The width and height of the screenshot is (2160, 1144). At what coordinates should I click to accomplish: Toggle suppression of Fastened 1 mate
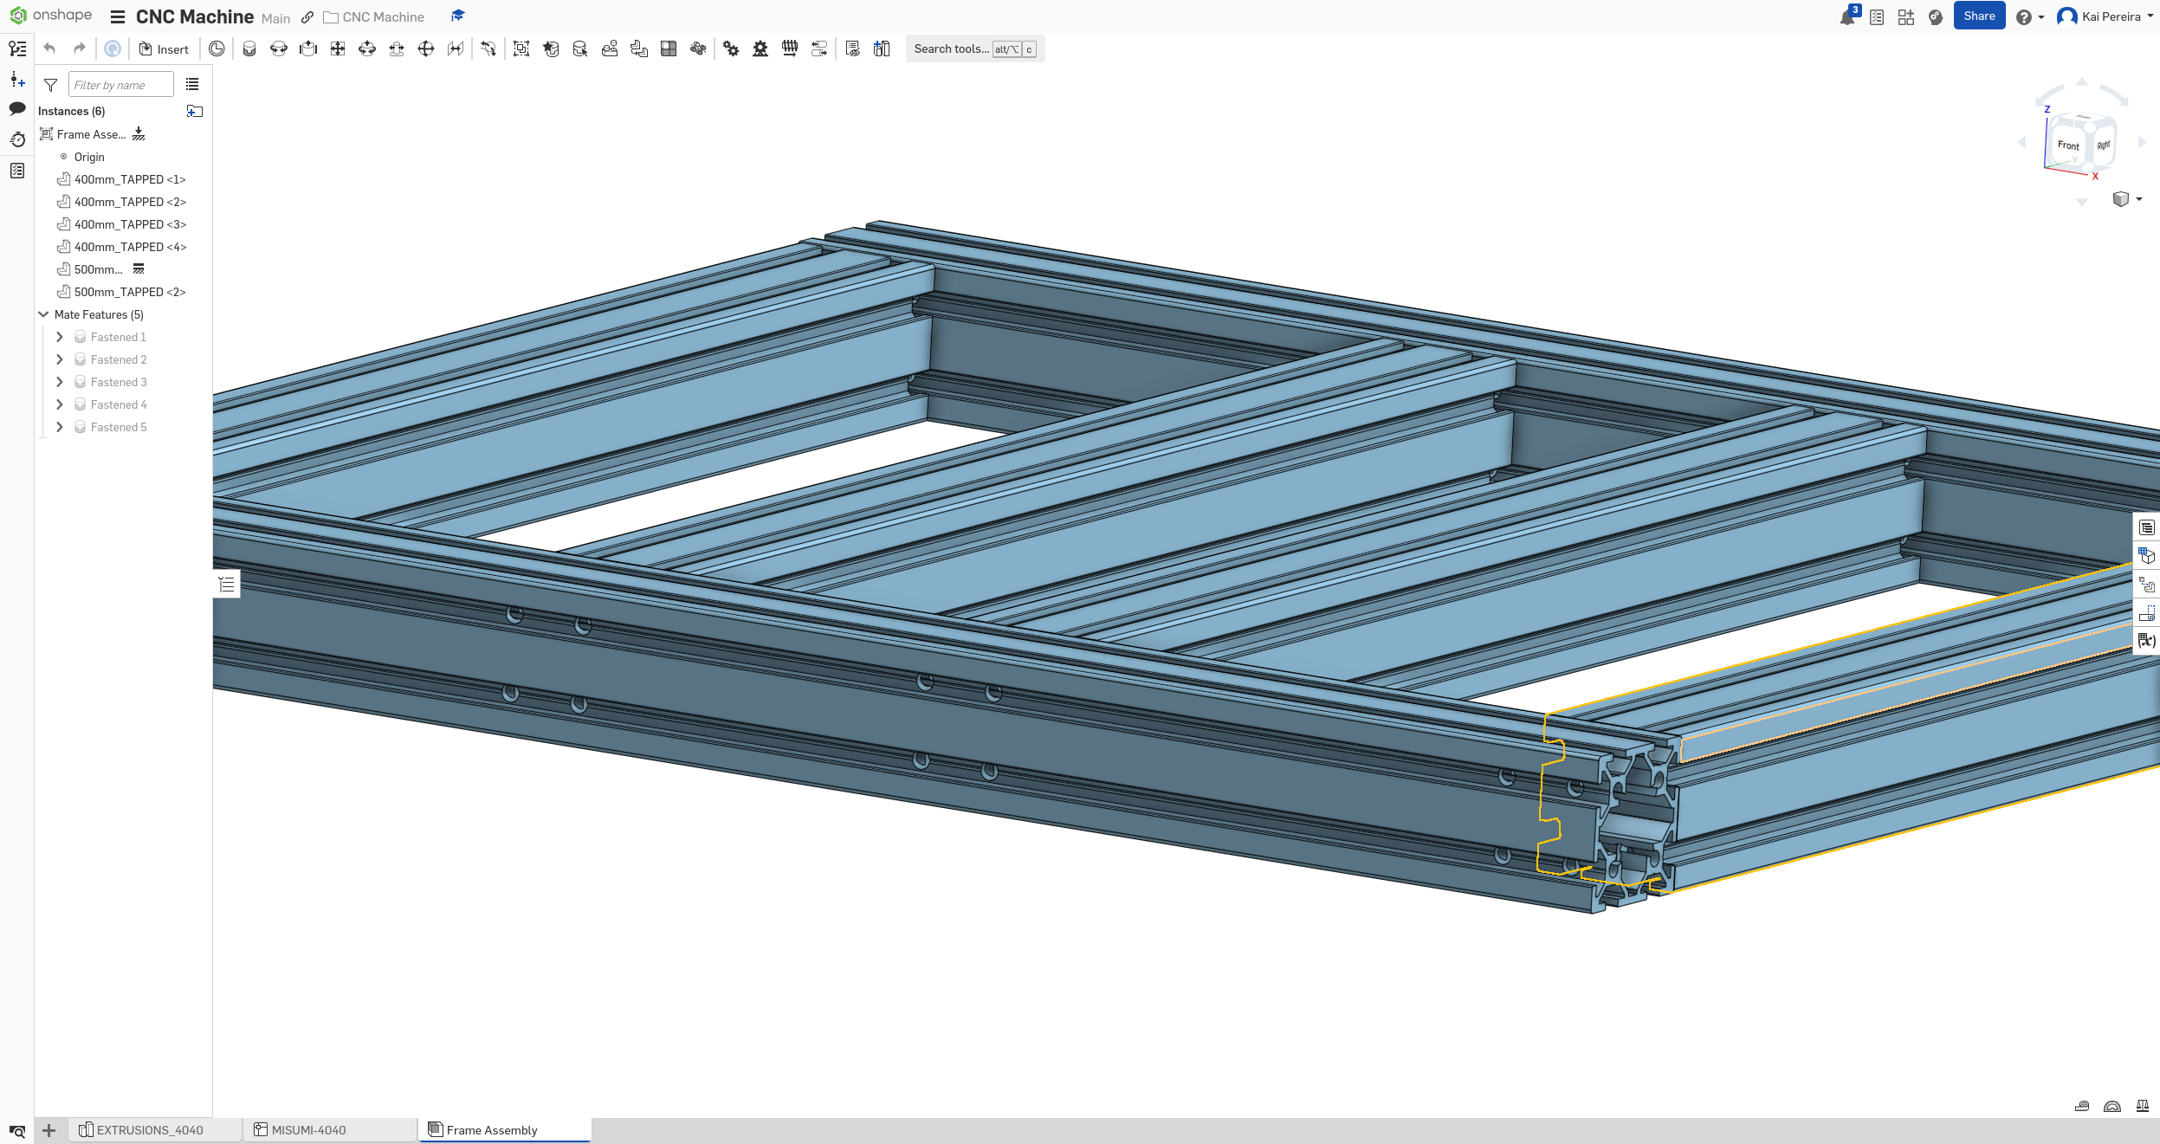[x=81, y=337]
